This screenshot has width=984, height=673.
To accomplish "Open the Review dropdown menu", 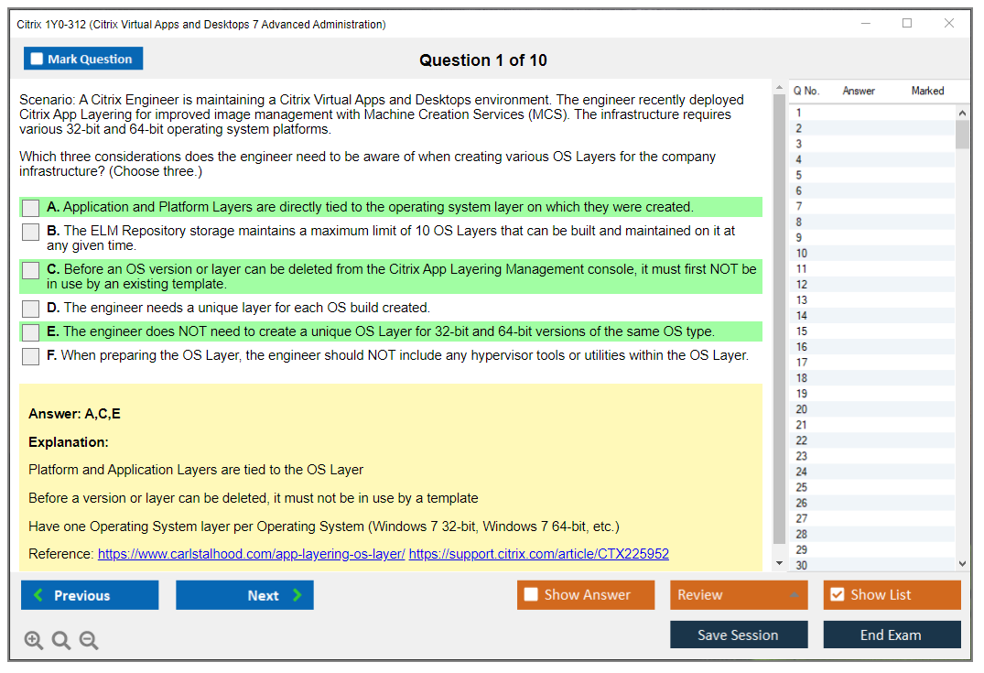I will [739, 595].
